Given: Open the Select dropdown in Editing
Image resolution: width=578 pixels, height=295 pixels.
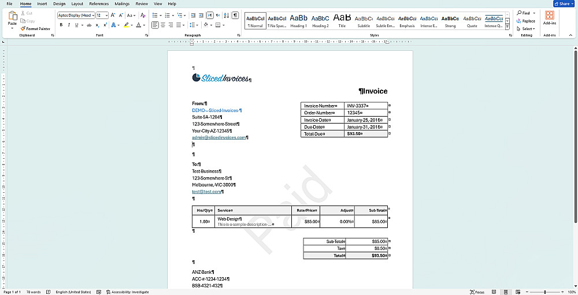Looking at the screenshot, I should pos(525,29).
